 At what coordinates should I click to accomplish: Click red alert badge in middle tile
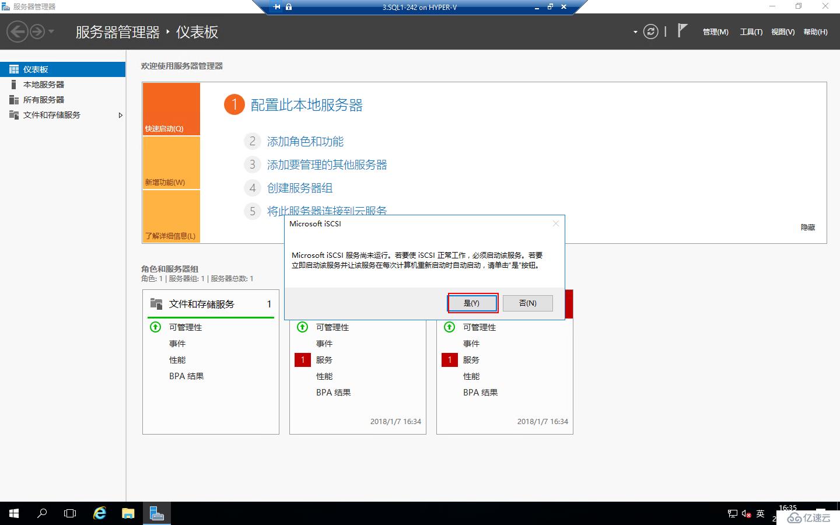303,360
